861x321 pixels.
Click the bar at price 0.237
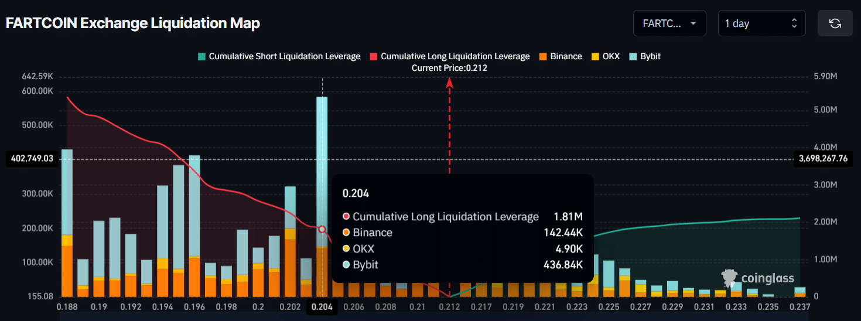pos(799,292)
